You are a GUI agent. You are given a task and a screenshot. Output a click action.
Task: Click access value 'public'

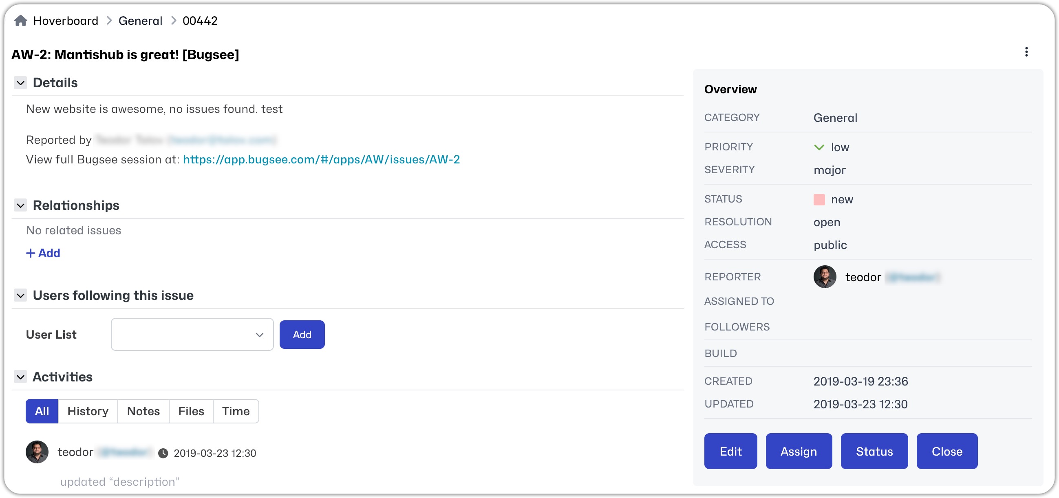tap(830, 245)
